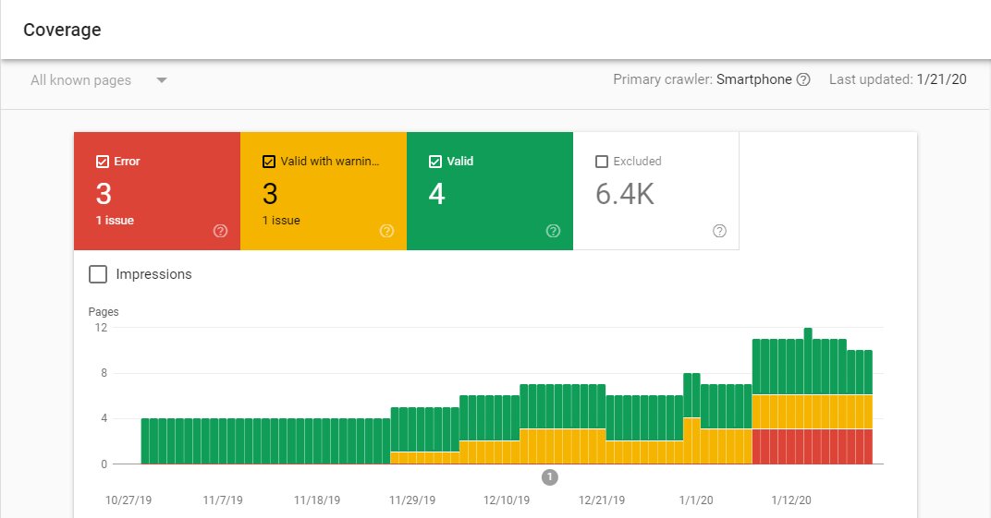Check the Impressions checkbox
991x518 pixels.
97,274
